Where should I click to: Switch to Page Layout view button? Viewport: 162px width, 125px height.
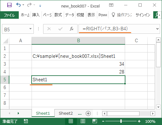(83, 121)
